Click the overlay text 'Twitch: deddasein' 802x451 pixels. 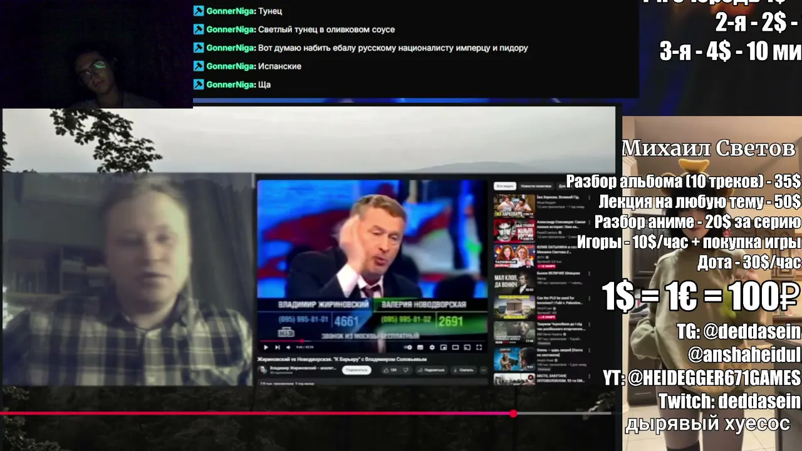pos(729,402)
